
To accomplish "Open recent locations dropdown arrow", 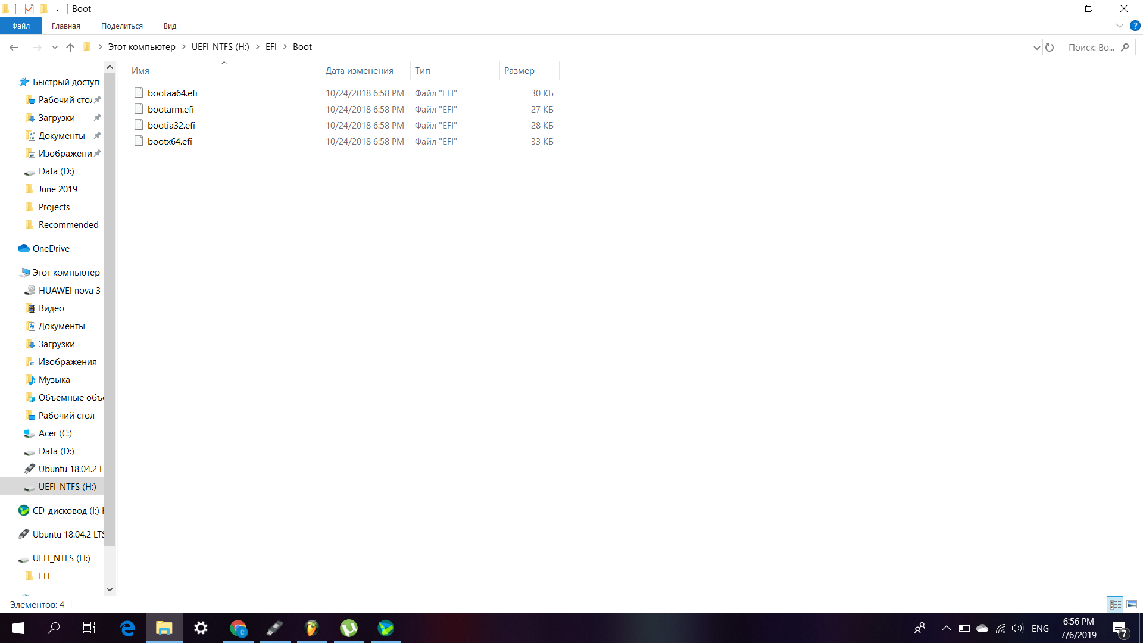I will coord(55,47).
